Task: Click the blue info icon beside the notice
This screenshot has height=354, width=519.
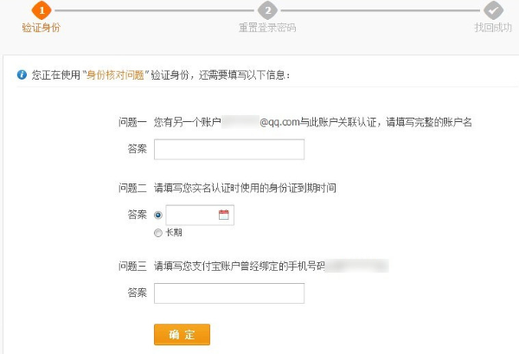Action: 22,75
